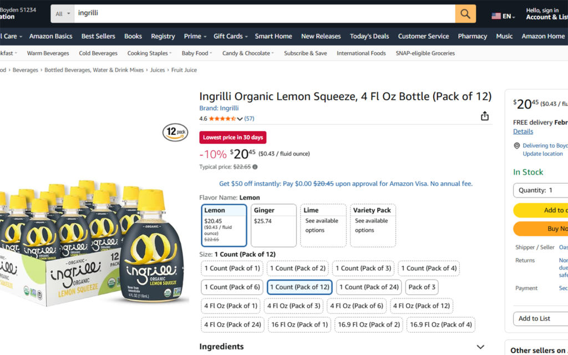This screenshot has width=568, height=355.
Task: Click inside the search input field
Action: 222,13
